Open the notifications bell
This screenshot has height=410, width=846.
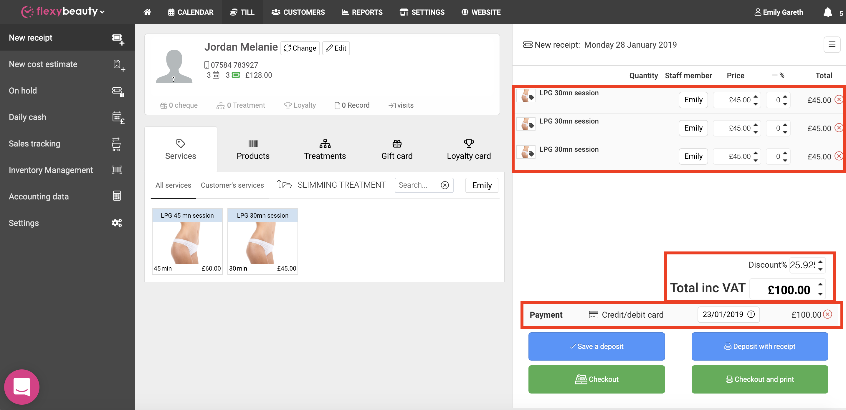click(x=828, y=12)
